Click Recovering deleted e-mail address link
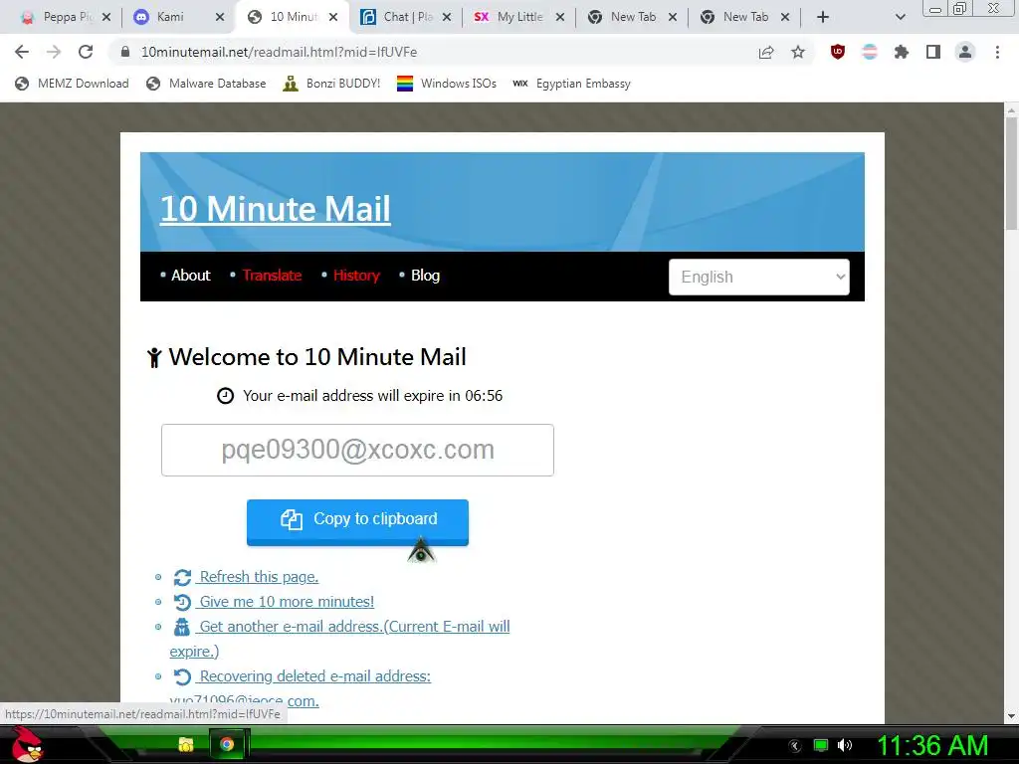 click(x=314, y=676)
